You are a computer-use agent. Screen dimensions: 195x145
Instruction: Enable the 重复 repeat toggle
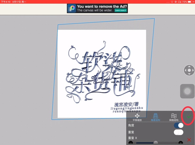click(179, 132)
